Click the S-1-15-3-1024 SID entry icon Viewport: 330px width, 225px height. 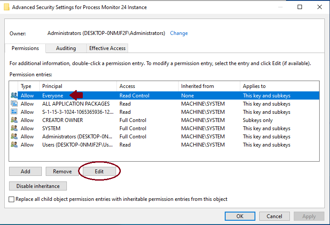tap(14, 112)
